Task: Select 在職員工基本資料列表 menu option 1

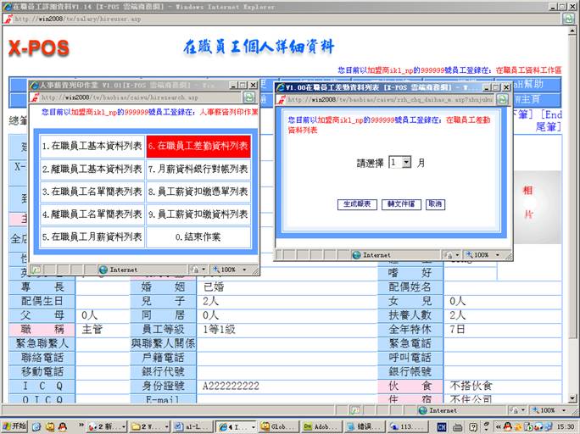Action: click(92, 147)
